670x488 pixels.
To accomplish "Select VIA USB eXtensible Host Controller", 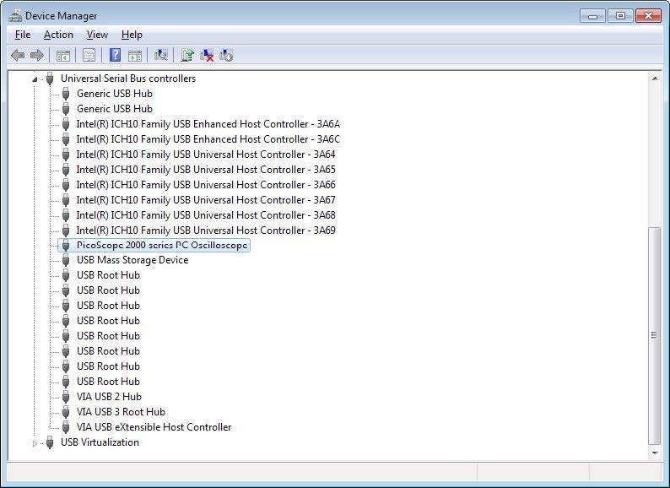I will (x=154, y=427).
